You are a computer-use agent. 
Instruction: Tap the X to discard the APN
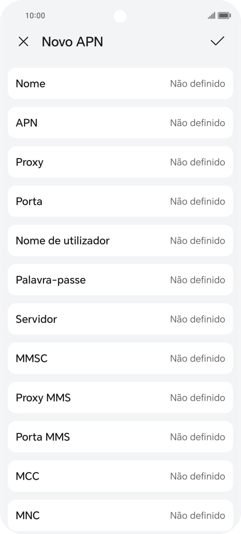pyautogui.click(x=23, y=41)
